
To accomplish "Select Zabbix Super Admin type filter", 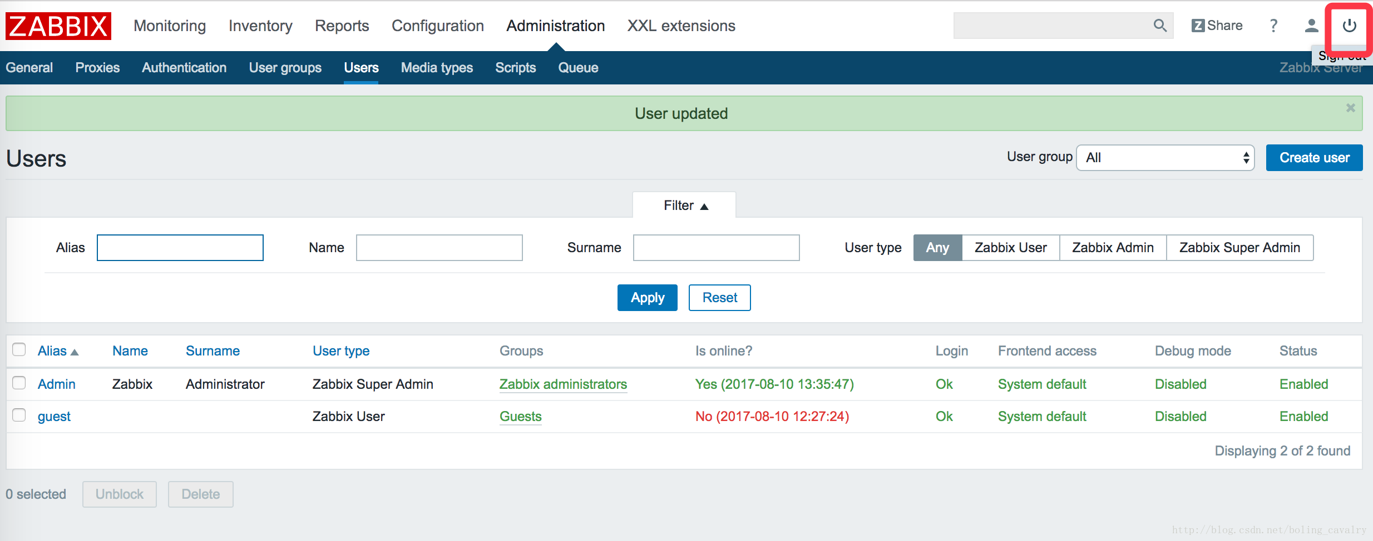I will pos(1239,248).
